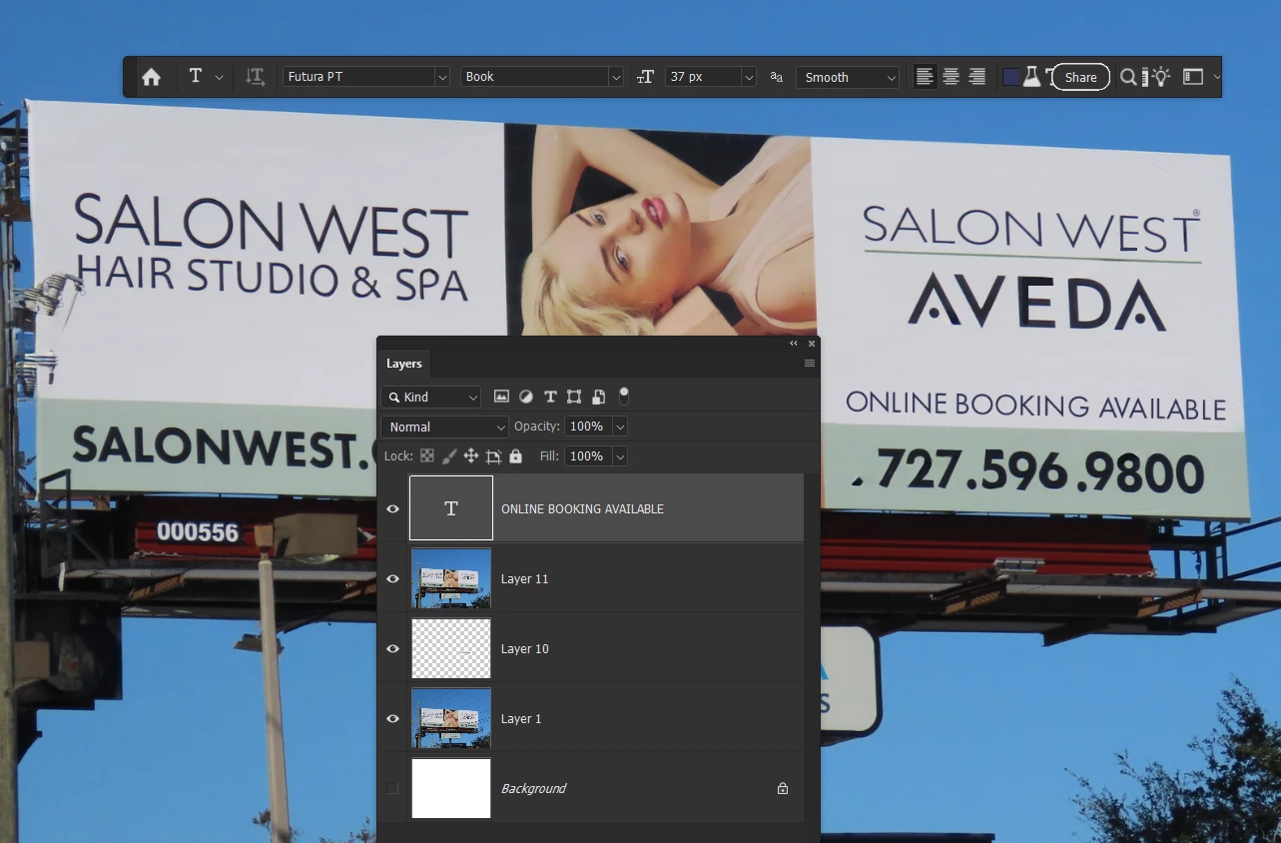
Task: Open the Book font style dropdown
Action: pos(542,77)
